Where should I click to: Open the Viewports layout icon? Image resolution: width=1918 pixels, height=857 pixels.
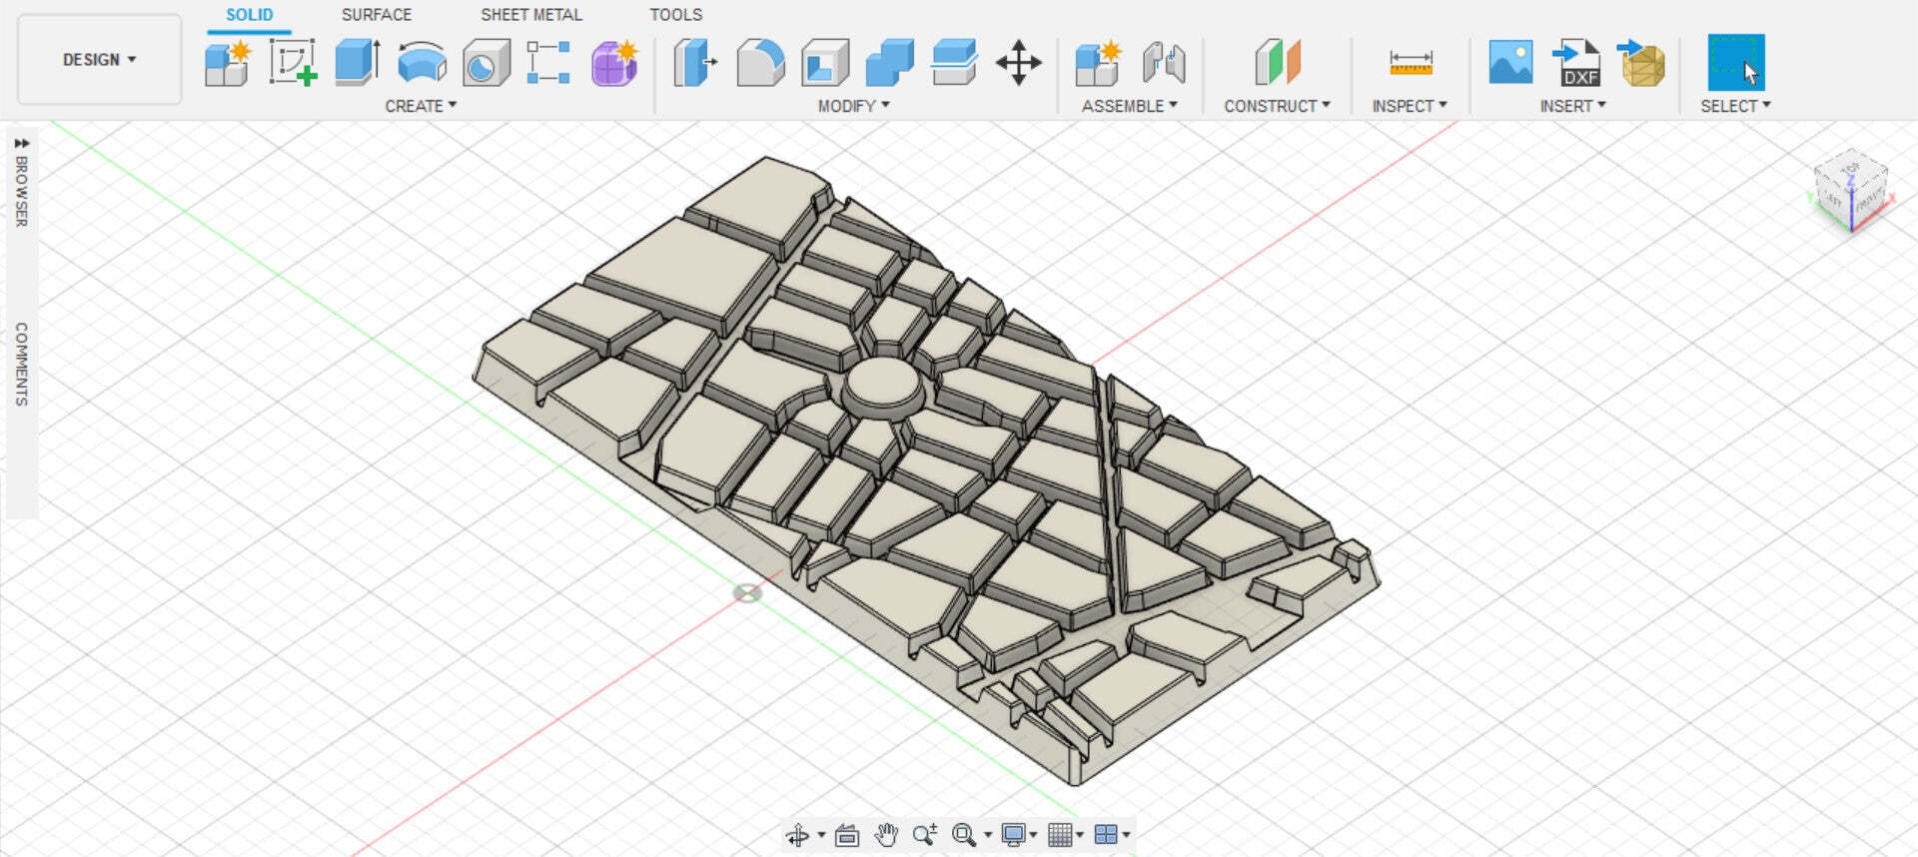click(x=1106, y=835)
